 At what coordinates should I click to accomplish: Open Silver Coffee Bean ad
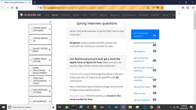pos(40,50)
